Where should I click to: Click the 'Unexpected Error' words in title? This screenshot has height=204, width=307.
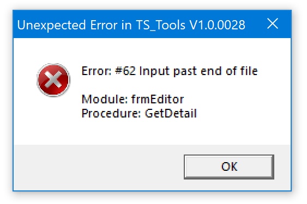click(x=67, y=25)
